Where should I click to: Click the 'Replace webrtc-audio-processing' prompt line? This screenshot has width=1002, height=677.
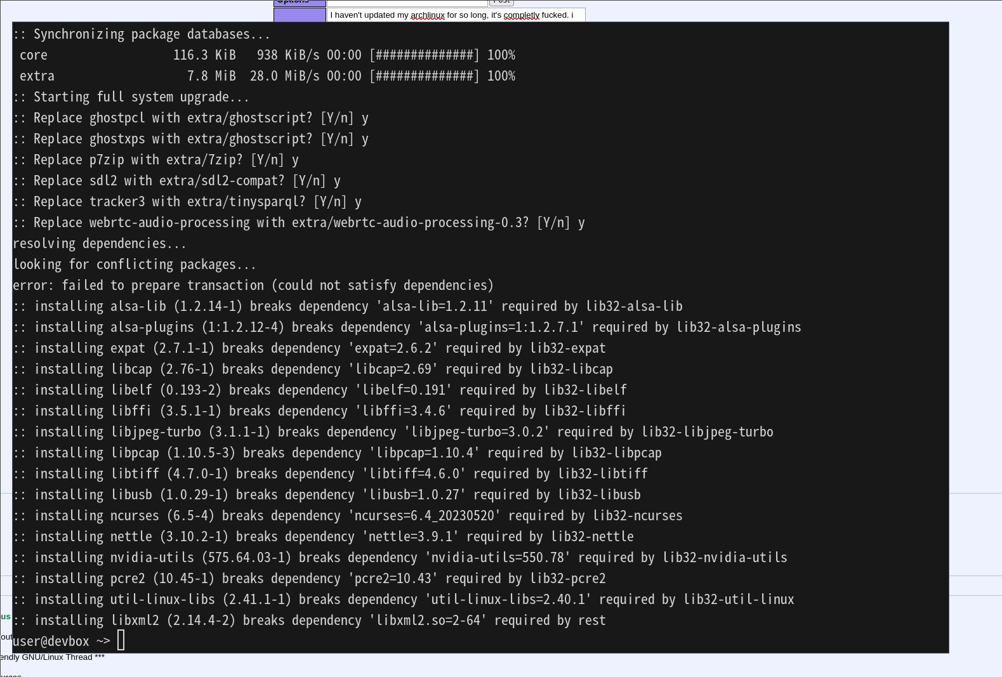tap(299, 223)
